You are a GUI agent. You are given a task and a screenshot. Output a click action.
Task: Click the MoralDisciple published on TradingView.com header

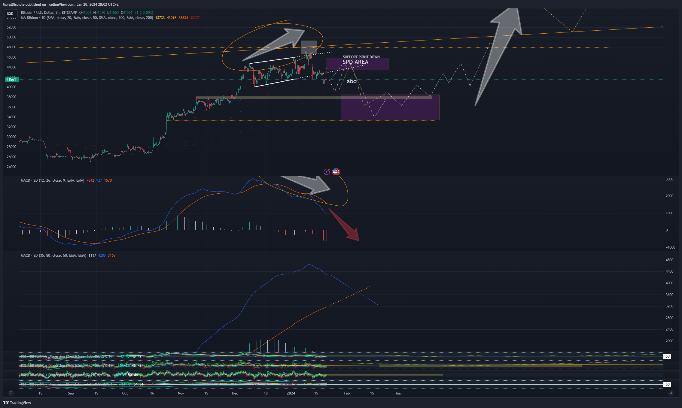(x=61, y=5)
